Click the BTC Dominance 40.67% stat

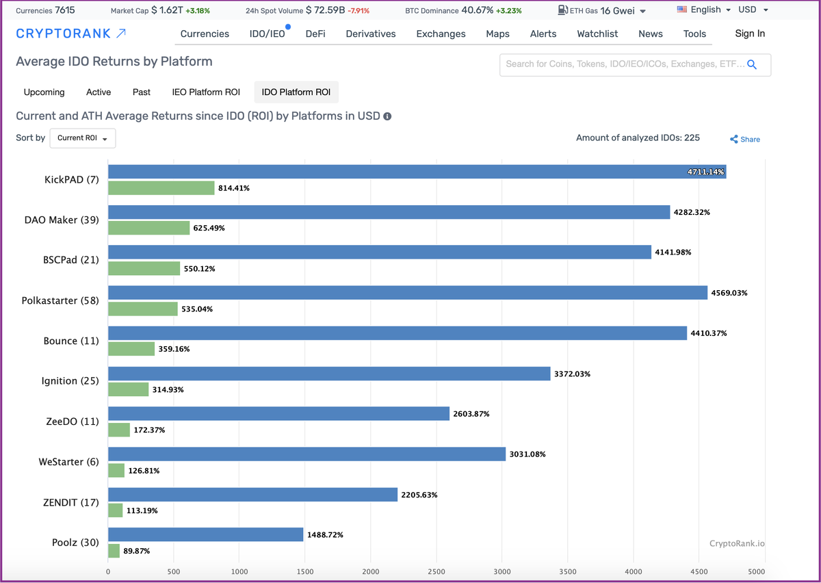(x=463, y=10)
